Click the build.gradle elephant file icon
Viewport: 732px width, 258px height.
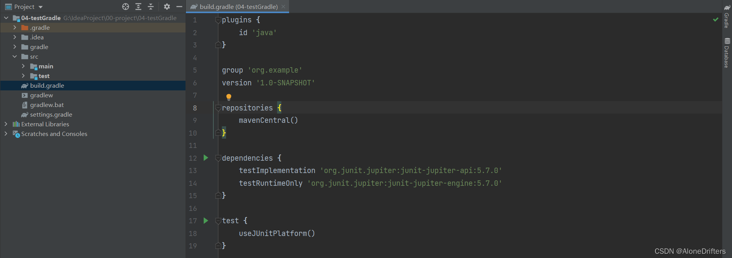pyautogui.click(x=25, y=86)
